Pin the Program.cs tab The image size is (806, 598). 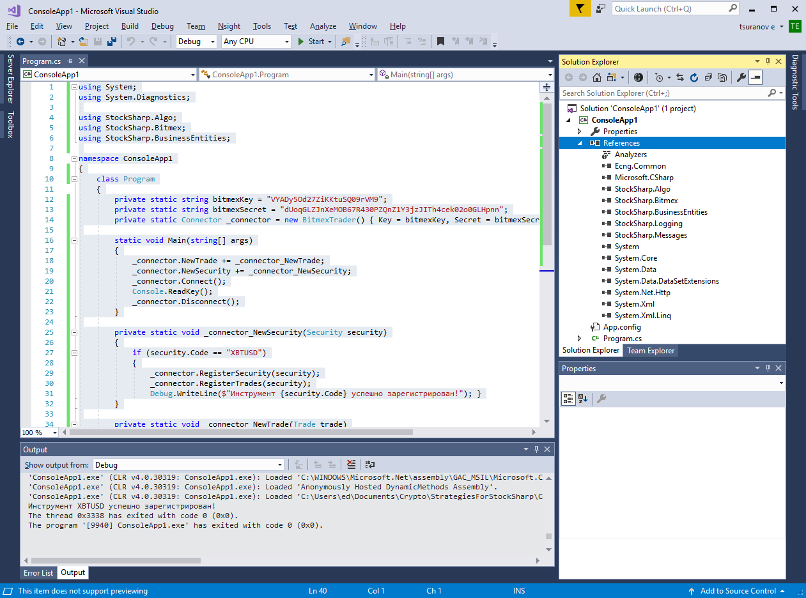pos(70,61)
